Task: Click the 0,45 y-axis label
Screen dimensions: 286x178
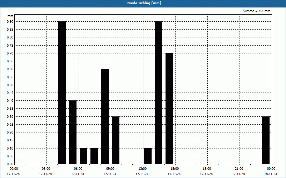Action: click(10, 93)
